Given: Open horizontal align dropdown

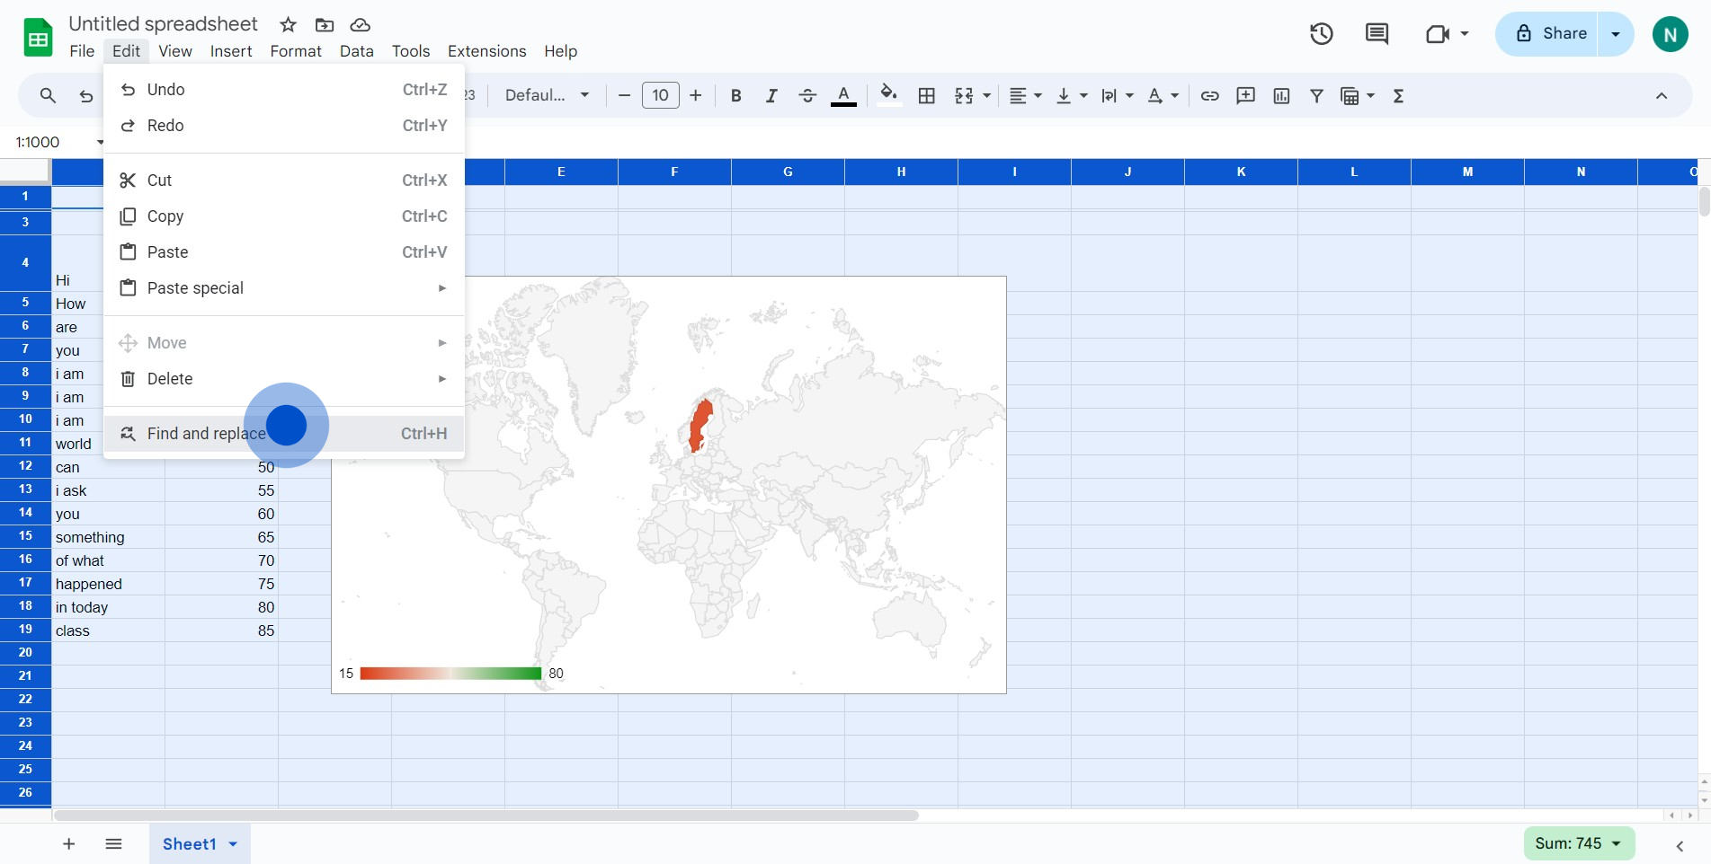Looking at the screenshot, I should [x=1025, y=95].
